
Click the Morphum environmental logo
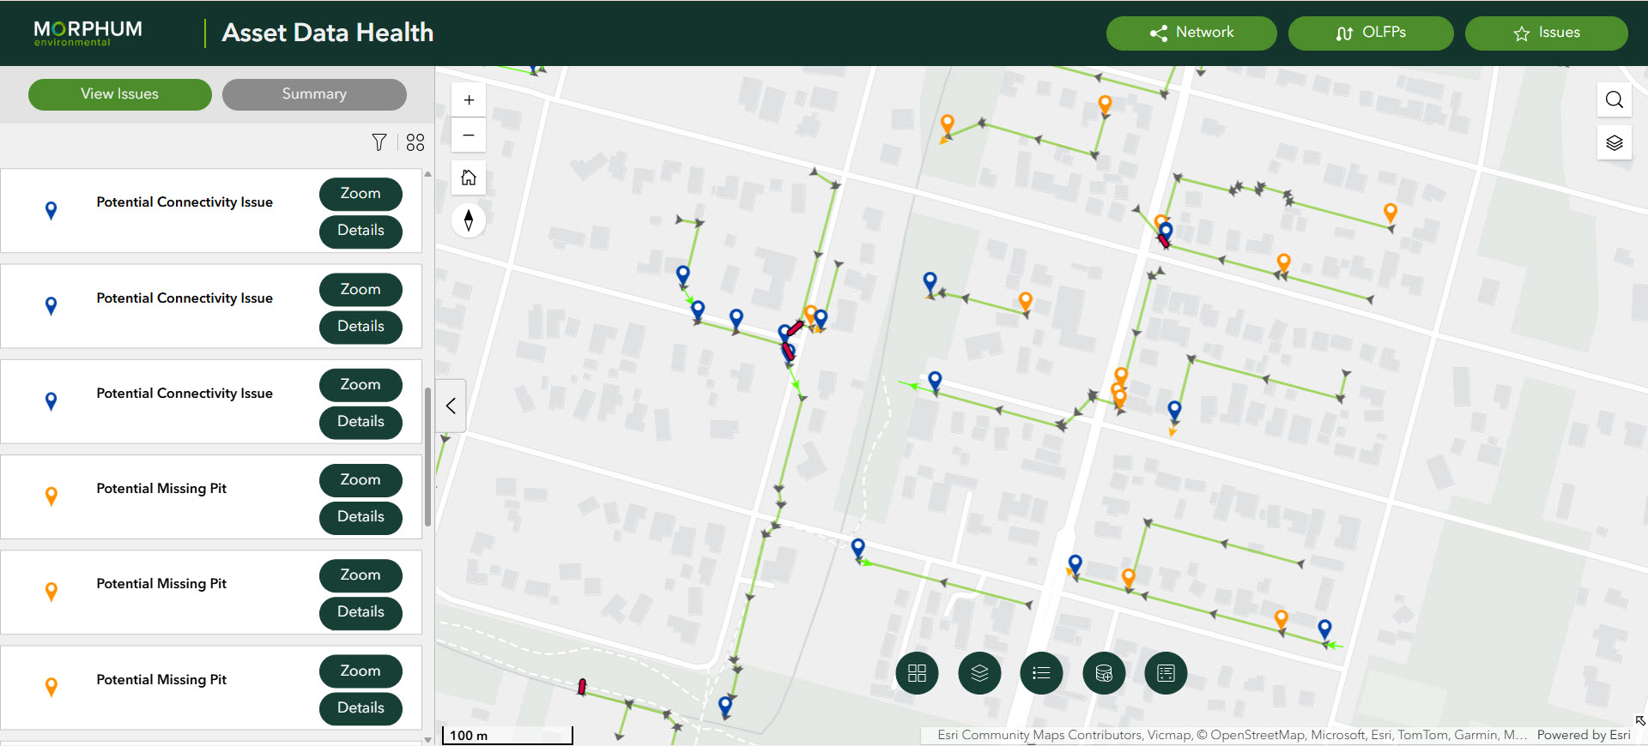[x=88, y=33]
